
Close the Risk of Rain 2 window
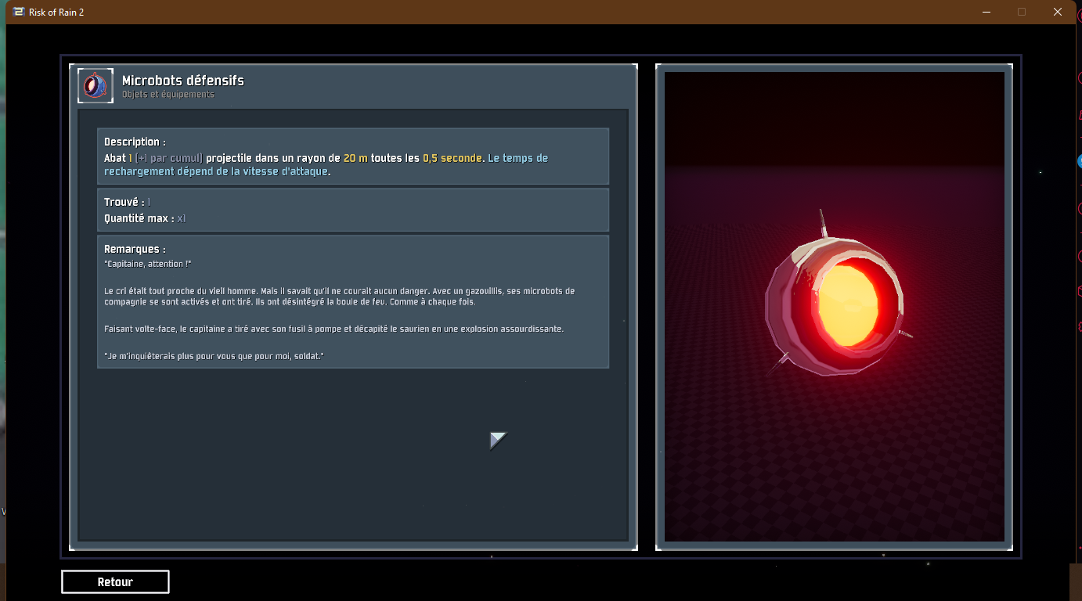[1058, 13]
